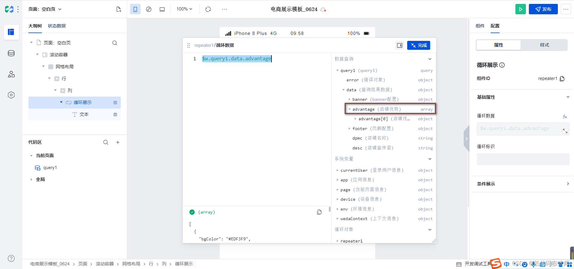Open the toolbar more options ellipsis

point(225,9)
